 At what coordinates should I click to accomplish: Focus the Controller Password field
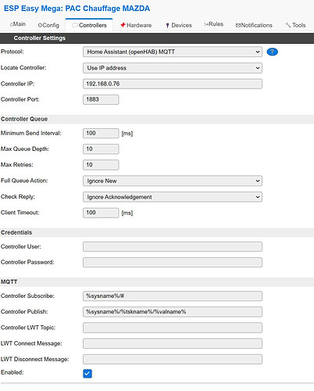coord(173,262)
